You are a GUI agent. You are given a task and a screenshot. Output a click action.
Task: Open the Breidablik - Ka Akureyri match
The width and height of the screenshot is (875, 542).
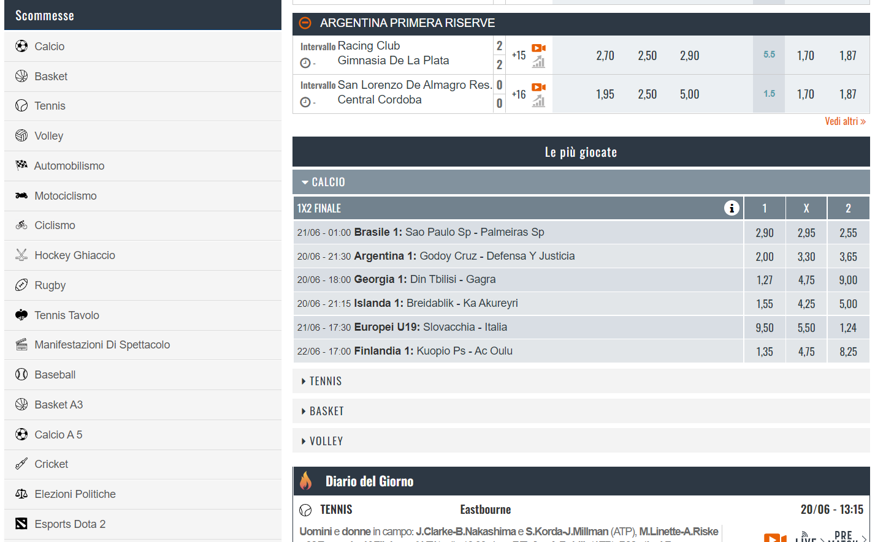tap(462, 303)
